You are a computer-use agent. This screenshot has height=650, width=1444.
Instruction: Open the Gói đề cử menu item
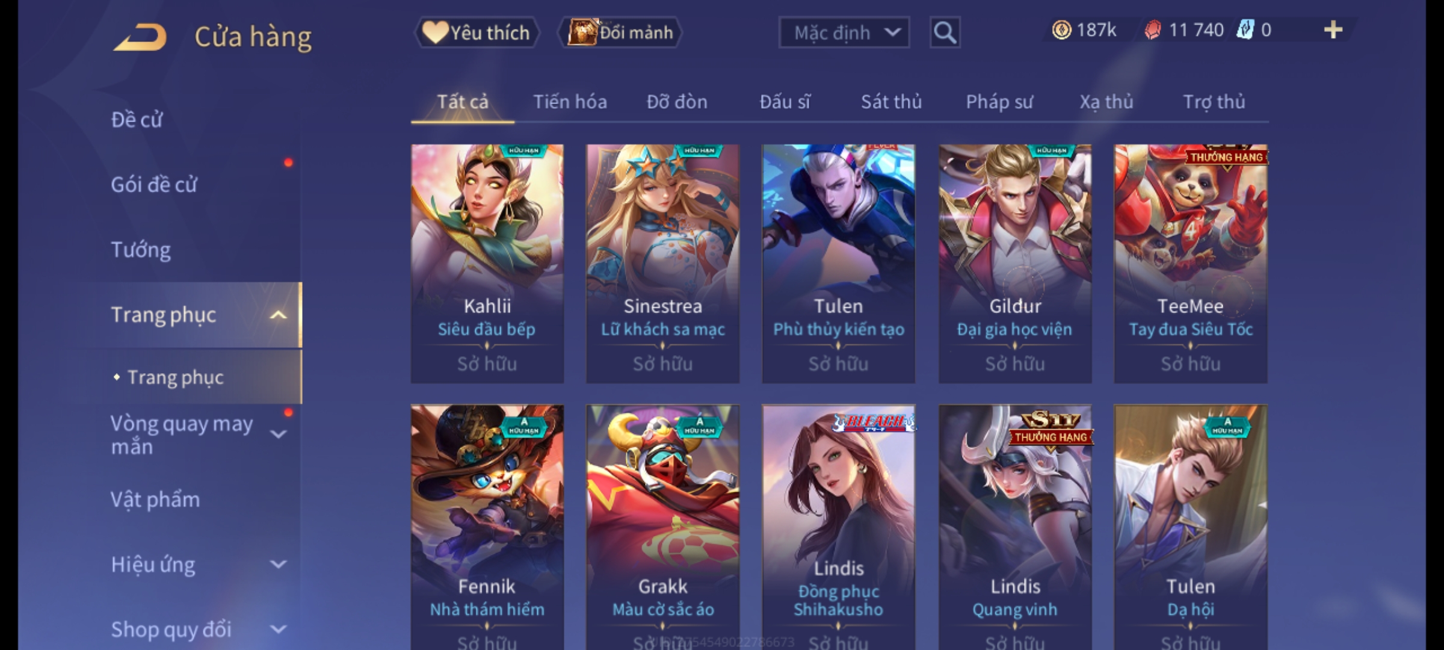tap(154, 184)
